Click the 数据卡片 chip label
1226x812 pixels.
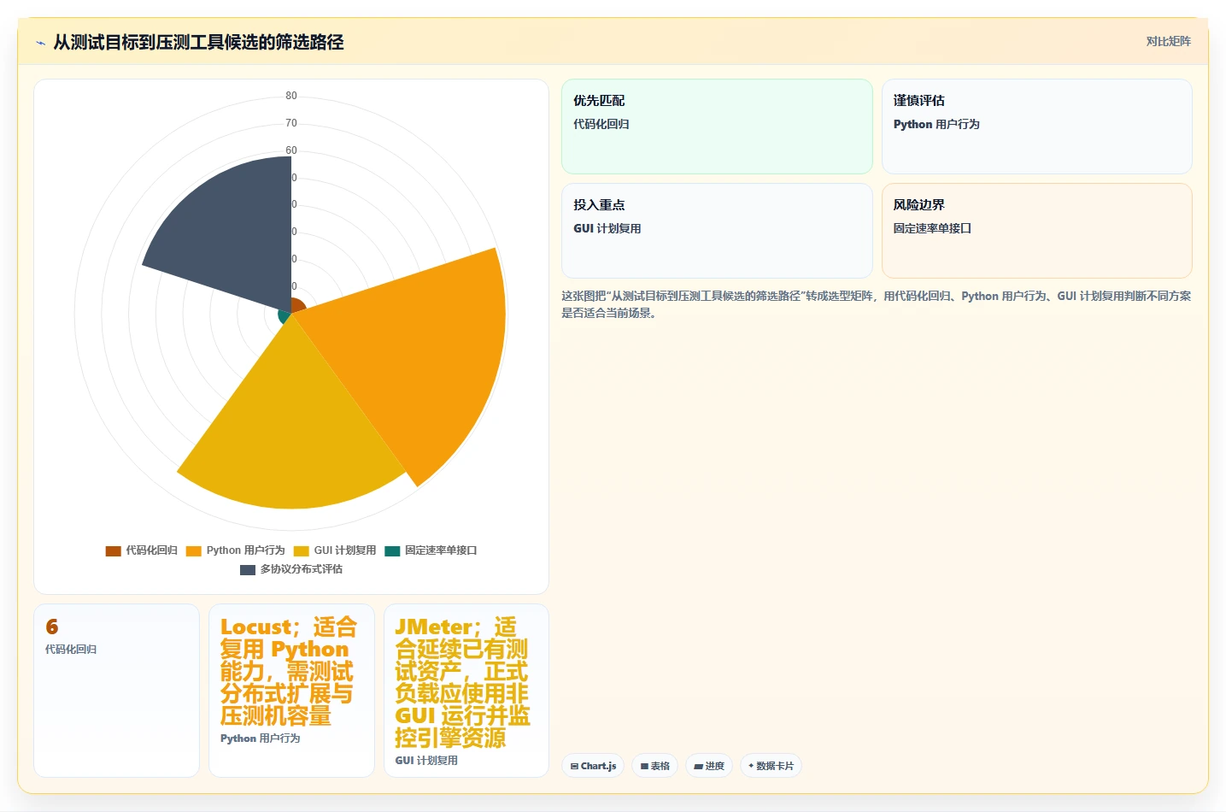pyautogui.click(x=775, y=767)
